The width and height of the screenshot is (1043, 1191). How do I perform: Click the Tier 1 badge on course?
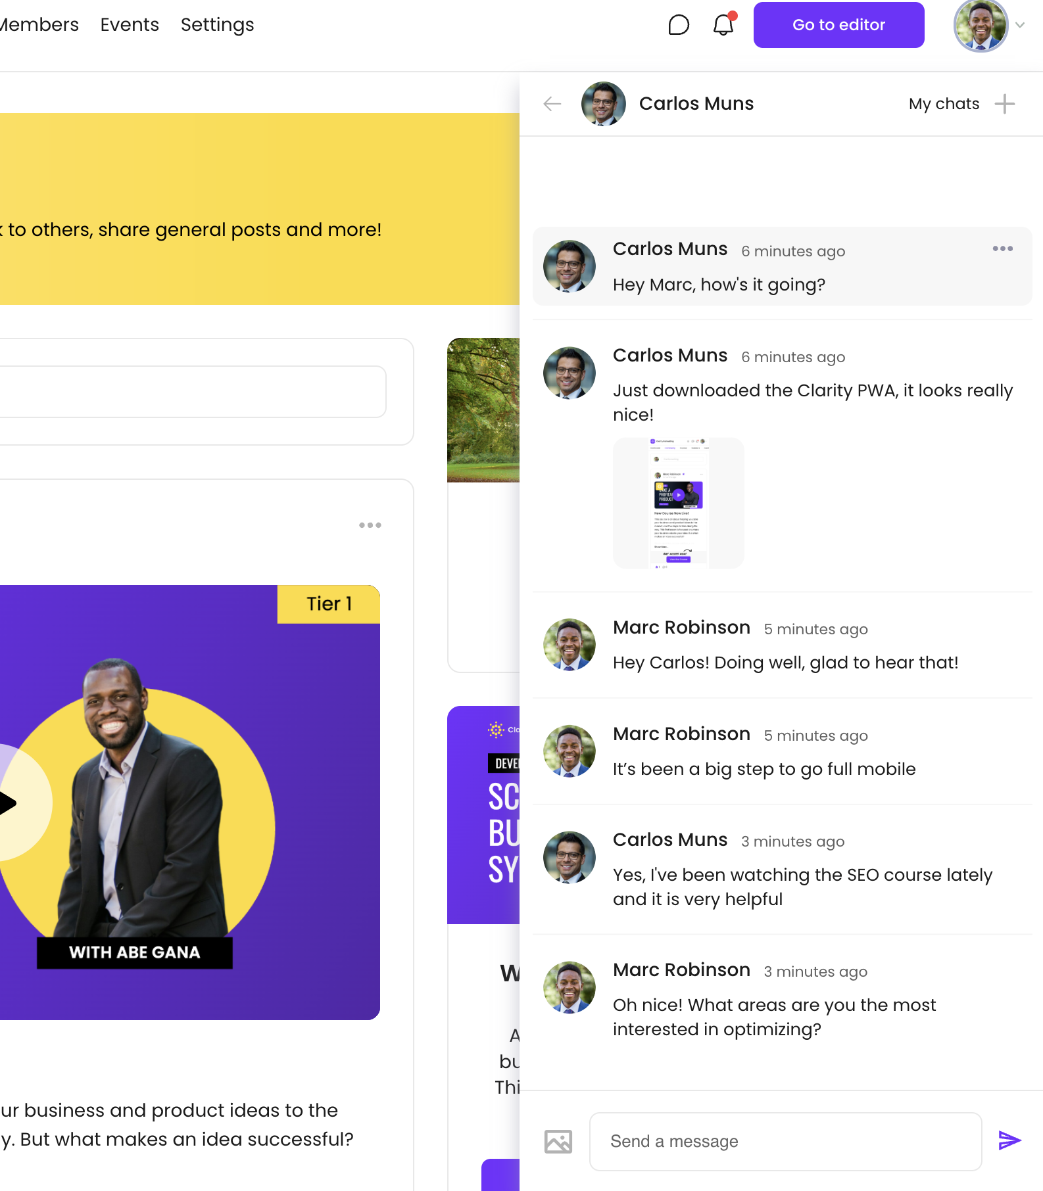coord(329,604)
